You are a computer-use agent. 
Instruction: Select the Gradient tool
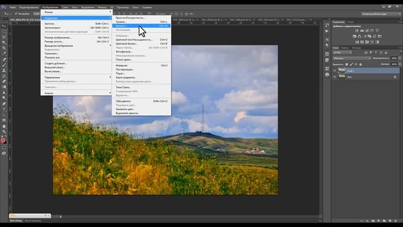tap(4, 87)
